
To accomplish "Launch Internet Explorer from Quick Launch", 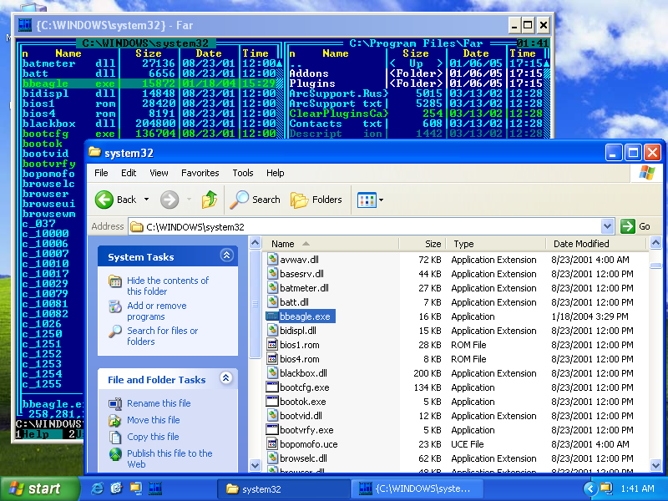I will coord(97,488).
